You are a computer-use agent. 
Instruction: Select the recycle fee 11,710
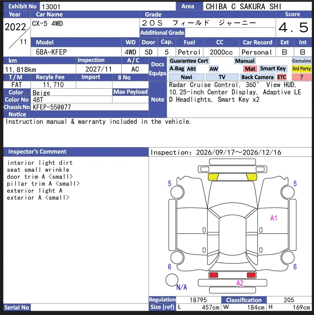(53, 85)
